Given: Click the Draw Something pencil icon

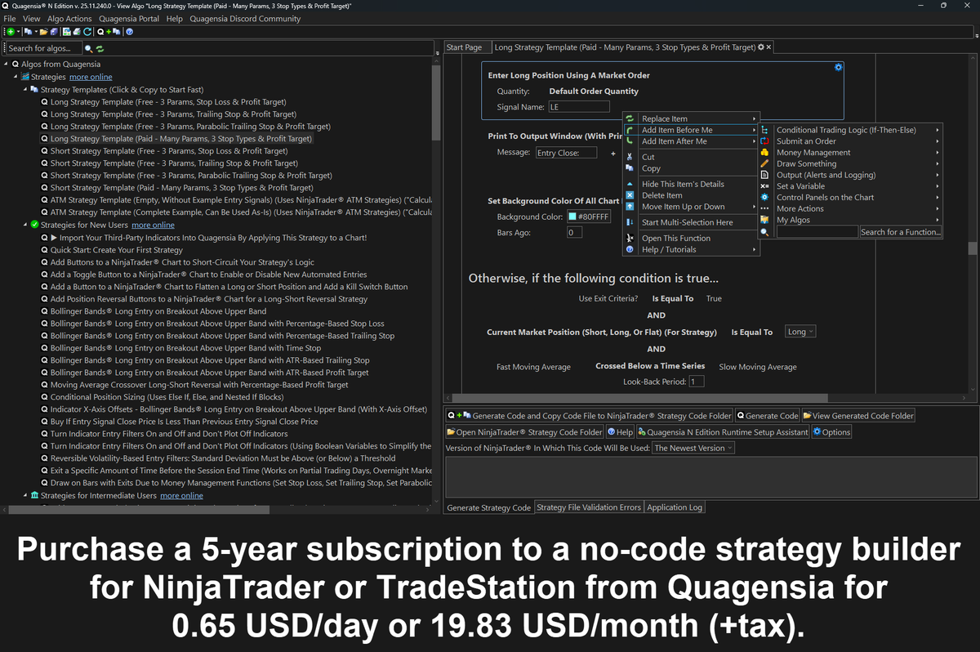Looking at the screenshot, I should pyautogui.click(x=764, y=163).
